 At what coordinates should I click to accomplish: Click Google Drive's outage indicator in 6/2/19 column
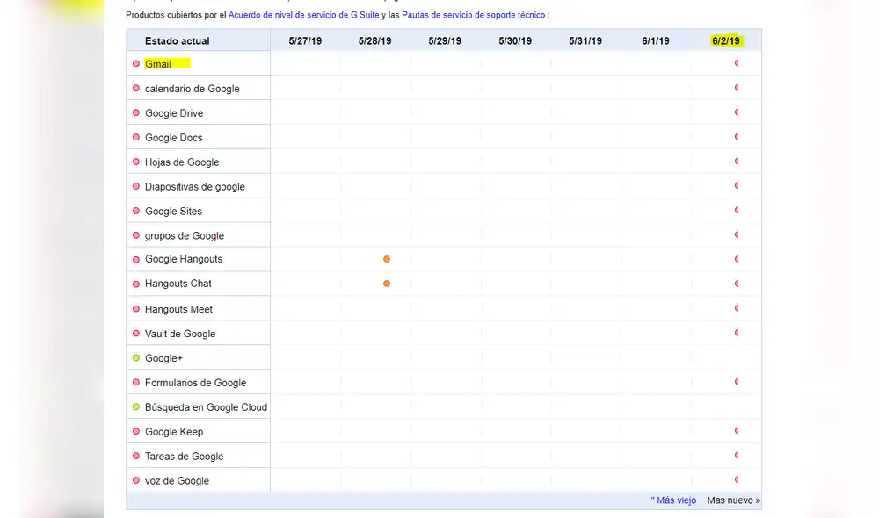pos(737,112)
